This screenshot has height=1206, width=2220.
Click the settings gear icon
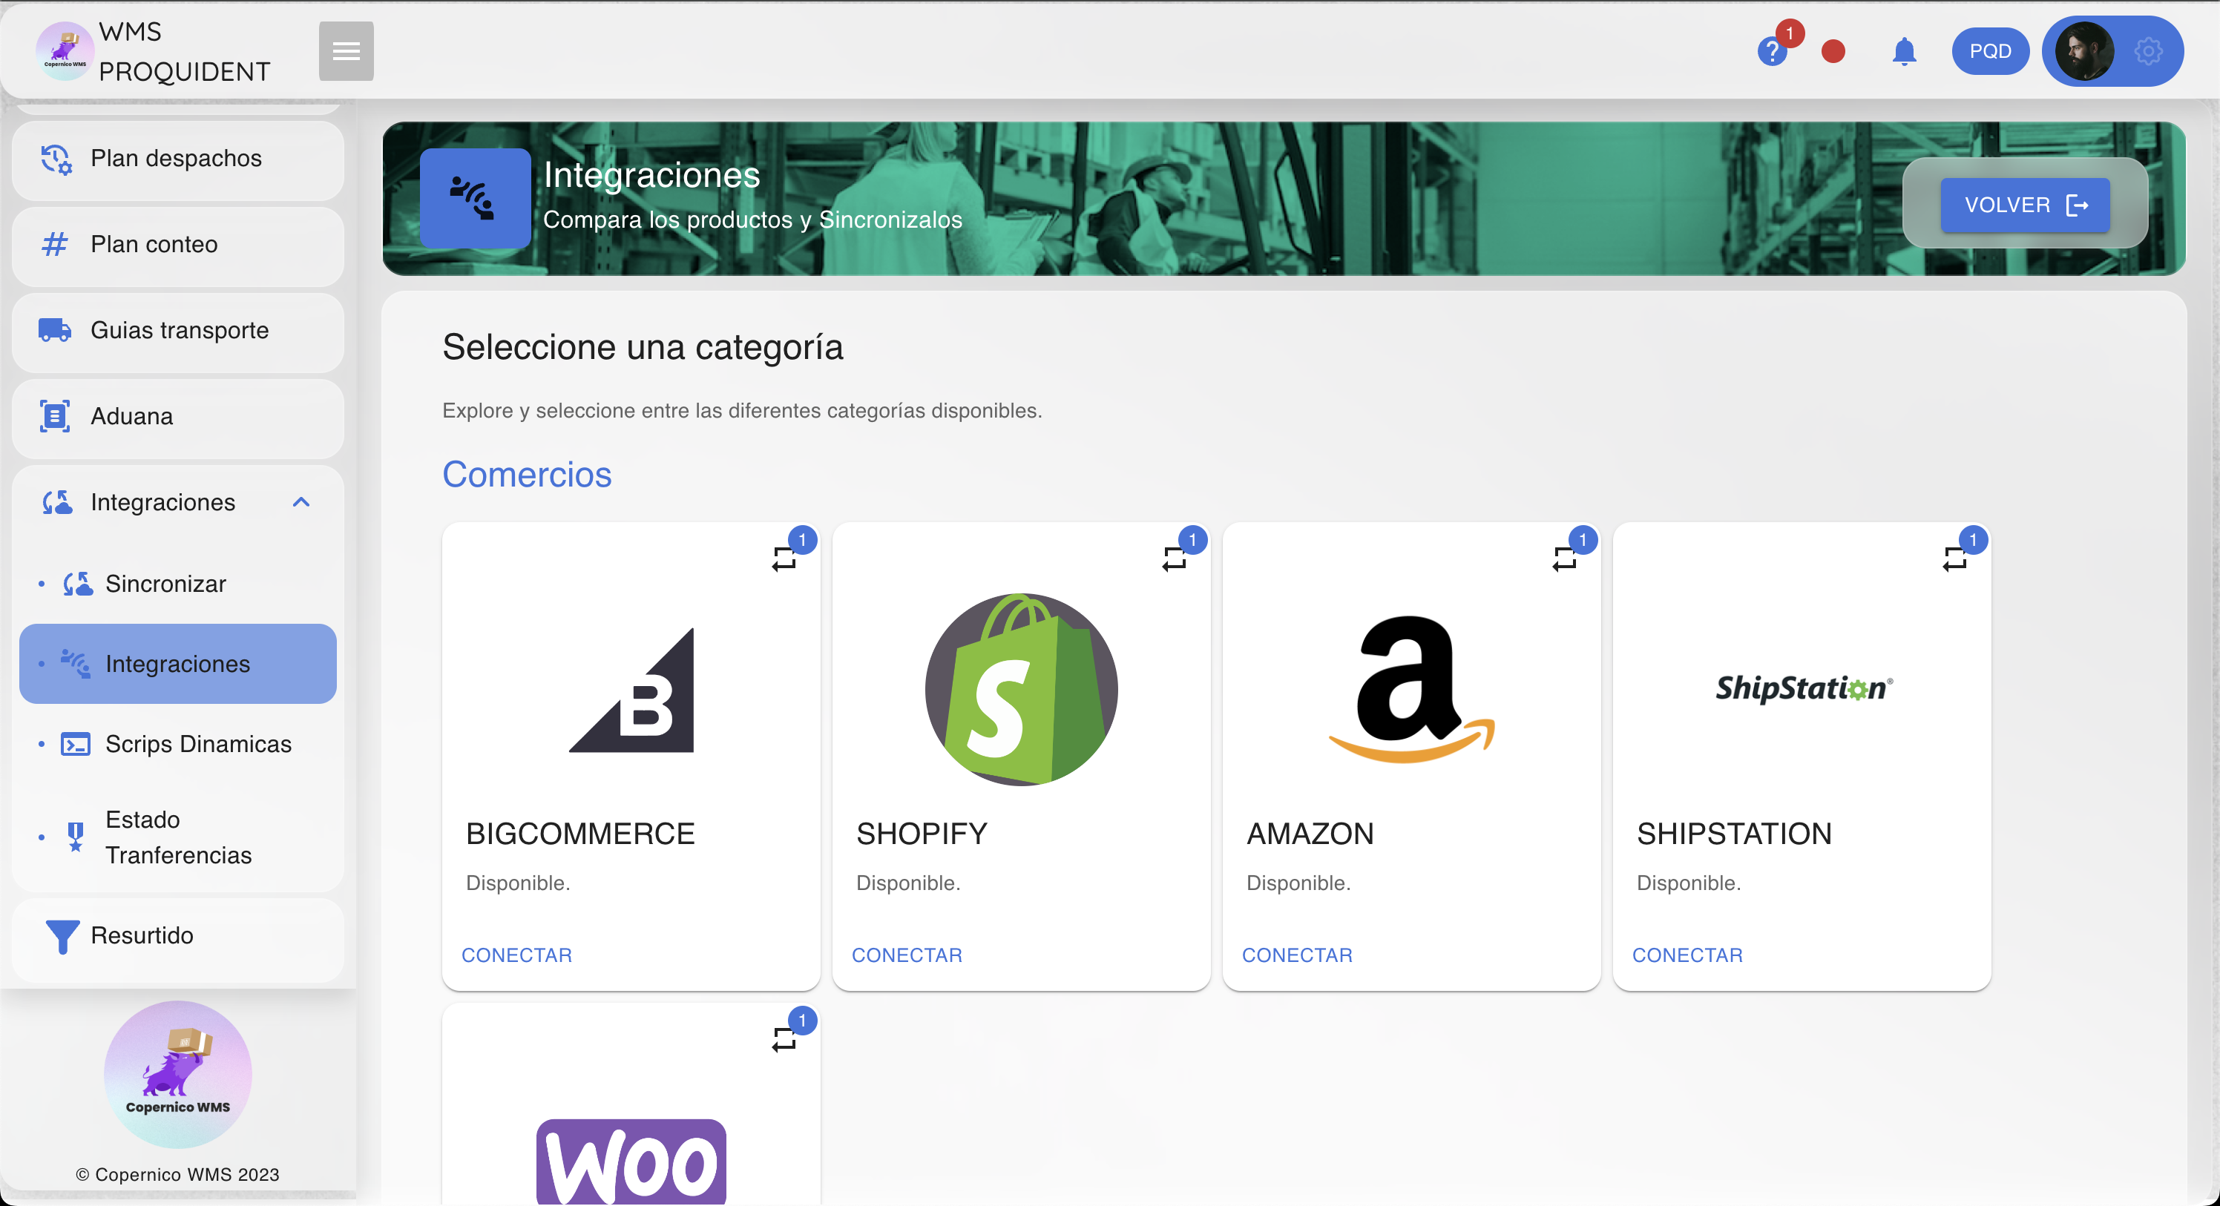[2147, 52]
